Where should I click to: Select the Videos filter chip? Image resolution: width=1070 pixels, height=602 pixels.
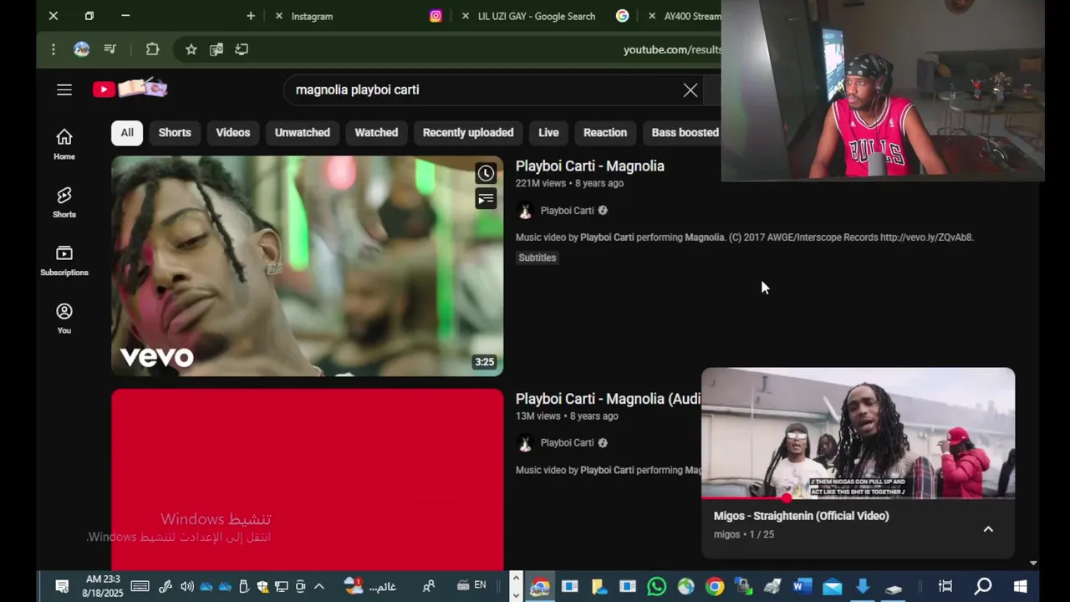point(233,132)
